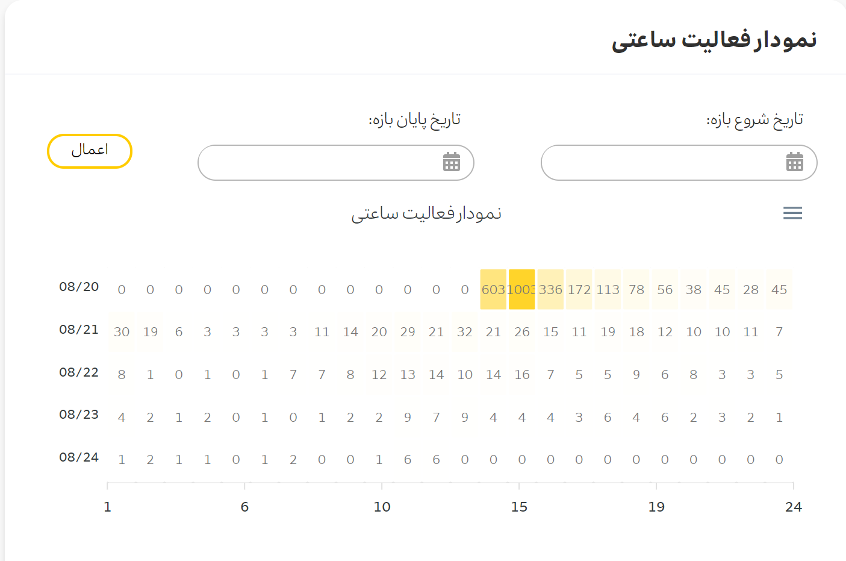Image resolution: width=846 pixels, height=561 pixels.
Task: Click the 113 heatmap cell
Action: (x=608, y=289)
